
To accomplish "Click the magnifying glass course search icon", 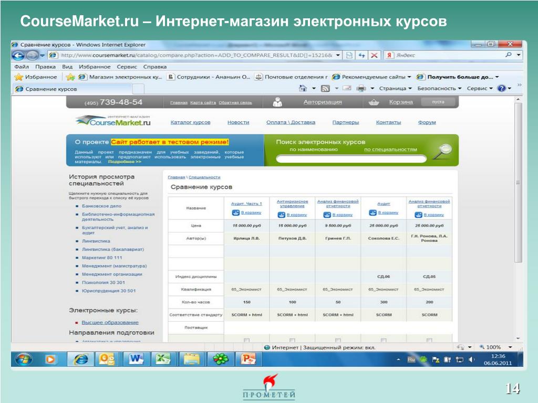I will tap(442, 151).
